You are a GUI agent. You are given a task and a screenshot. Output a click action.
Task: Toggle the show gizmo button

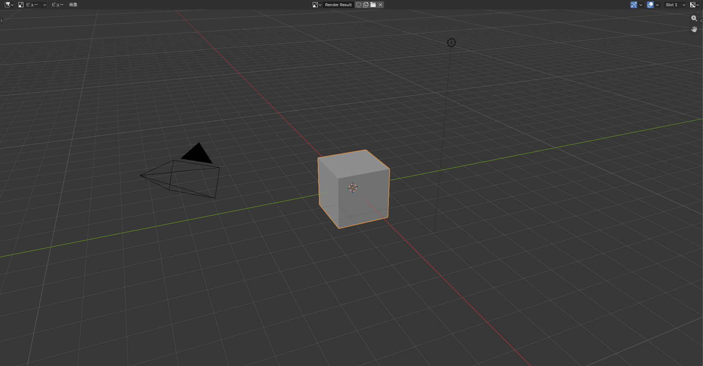[633, 5]
